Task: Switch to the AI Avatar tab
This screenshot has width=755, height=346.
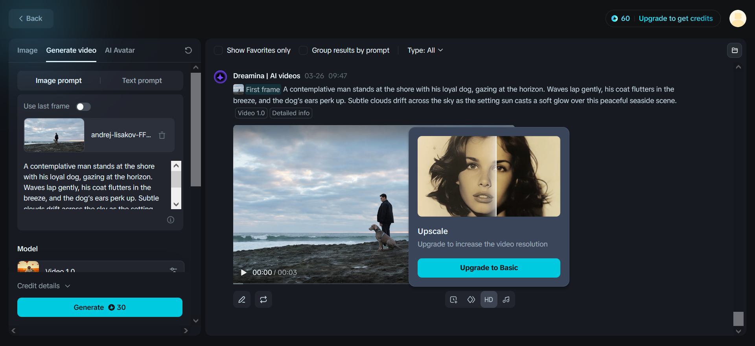Action: point(120,50)
